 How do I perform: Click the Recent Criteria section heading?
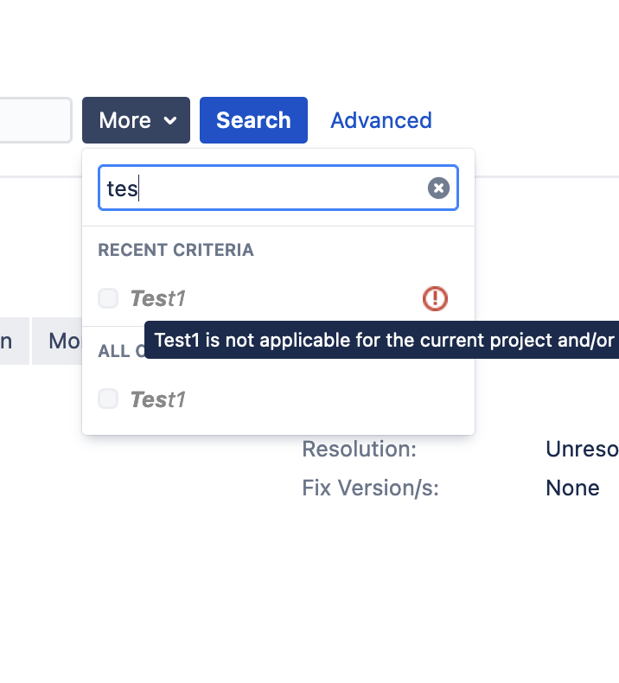(175, 251)
